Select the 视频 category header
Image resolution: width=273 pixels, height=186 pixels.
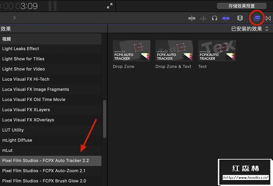(x=51, y=39)
